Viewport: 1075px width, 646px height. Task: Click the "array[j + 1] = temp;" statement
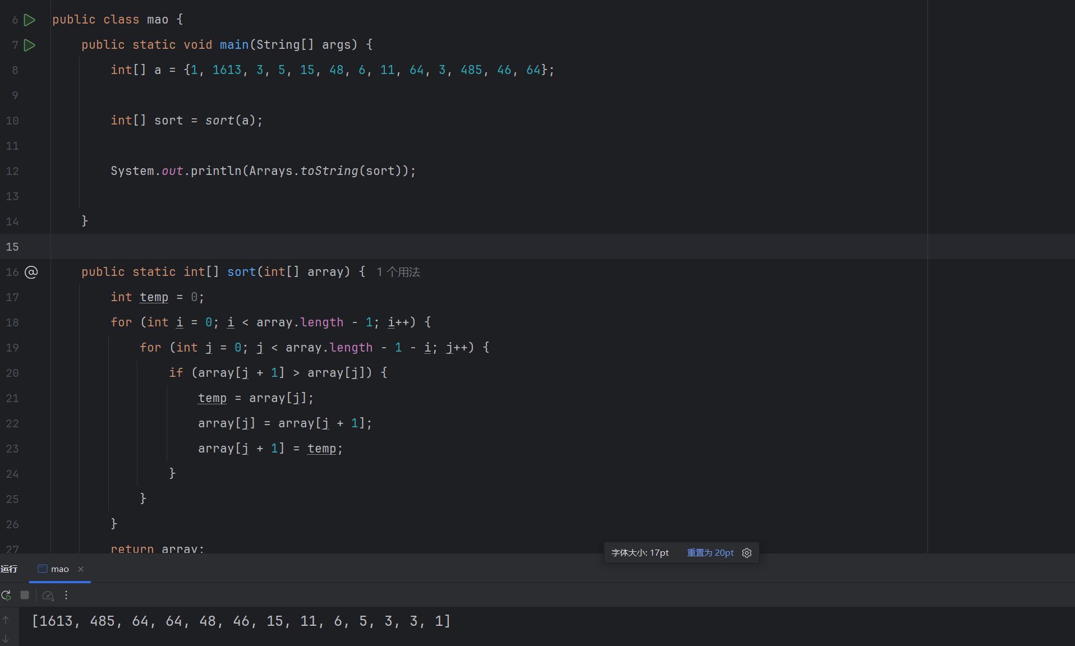point(270,449)
